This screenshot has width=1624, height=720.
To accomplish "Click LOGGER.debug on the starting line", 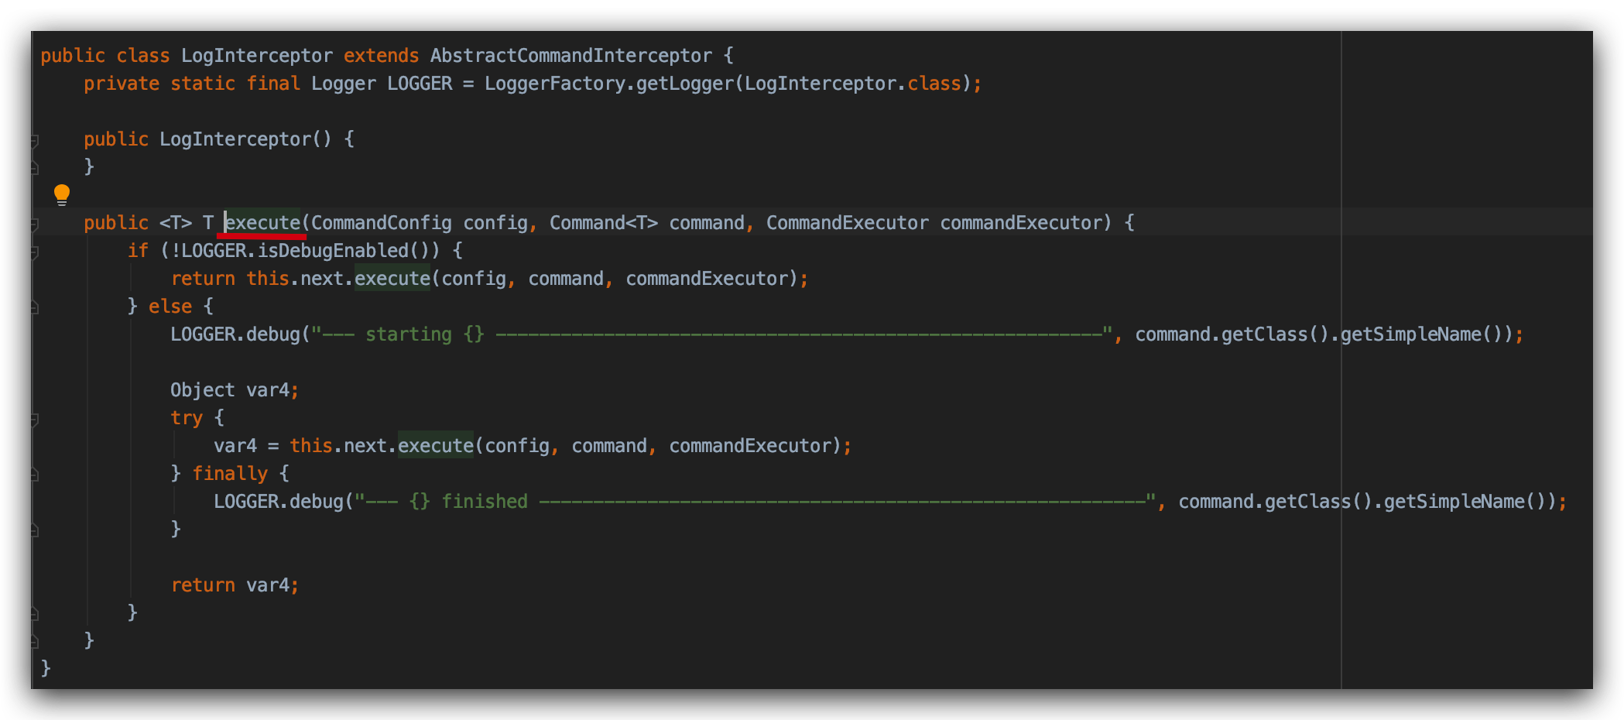I will tap(235, 334).
